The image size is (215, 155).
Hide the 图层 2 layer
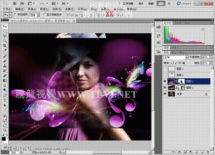tap(165, 81)
